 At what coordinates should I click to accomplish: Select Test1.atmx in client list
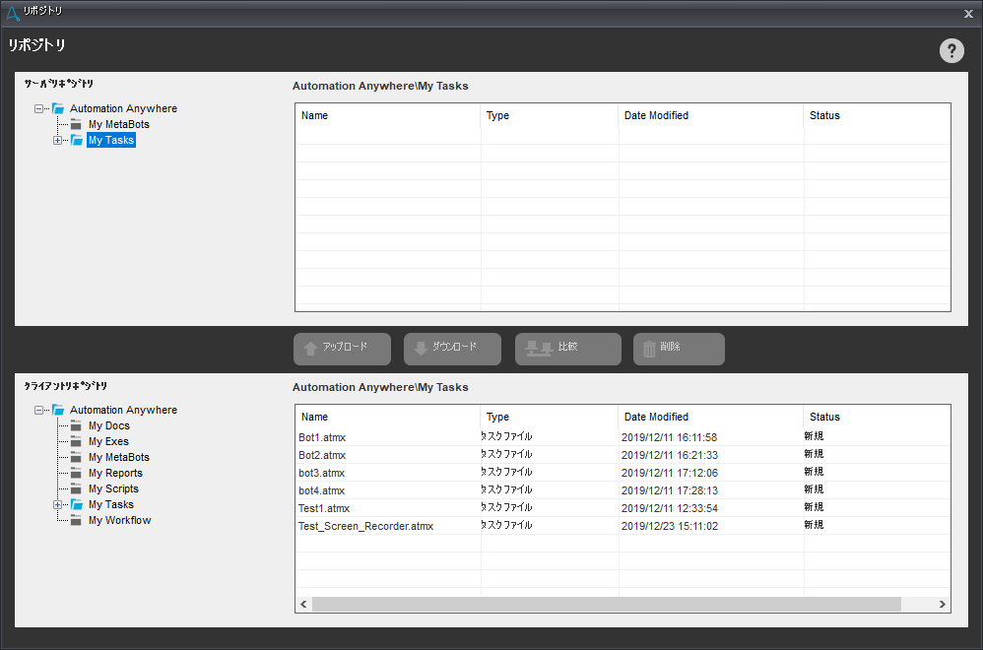pos(324,508)
